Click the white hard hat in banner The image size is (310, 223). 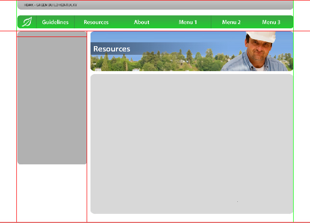coord(261,37)
